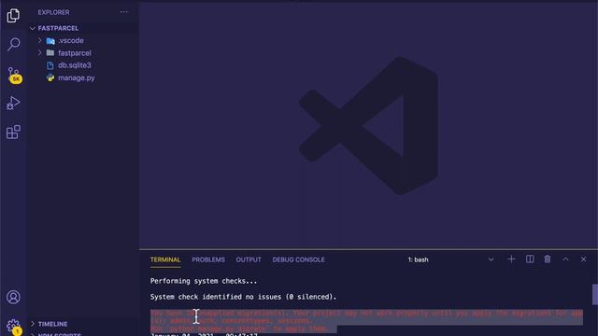The height and width of the screenshot is (336, 598).
Task: Open the Search view icon
Action: coord(13,44)
